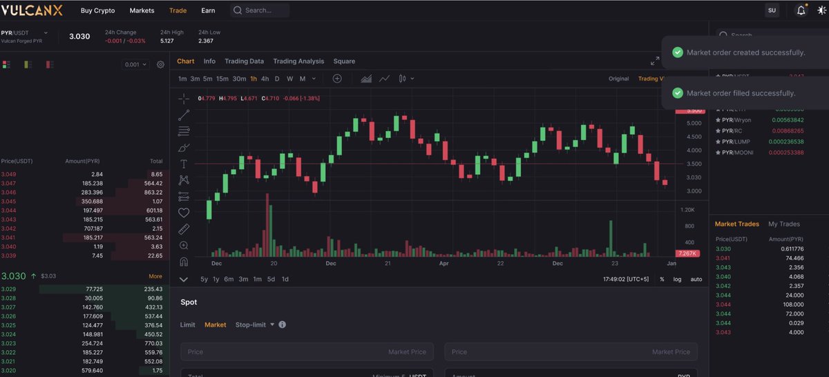Add indicator with plus circle icon

click(x=337, y=79)
